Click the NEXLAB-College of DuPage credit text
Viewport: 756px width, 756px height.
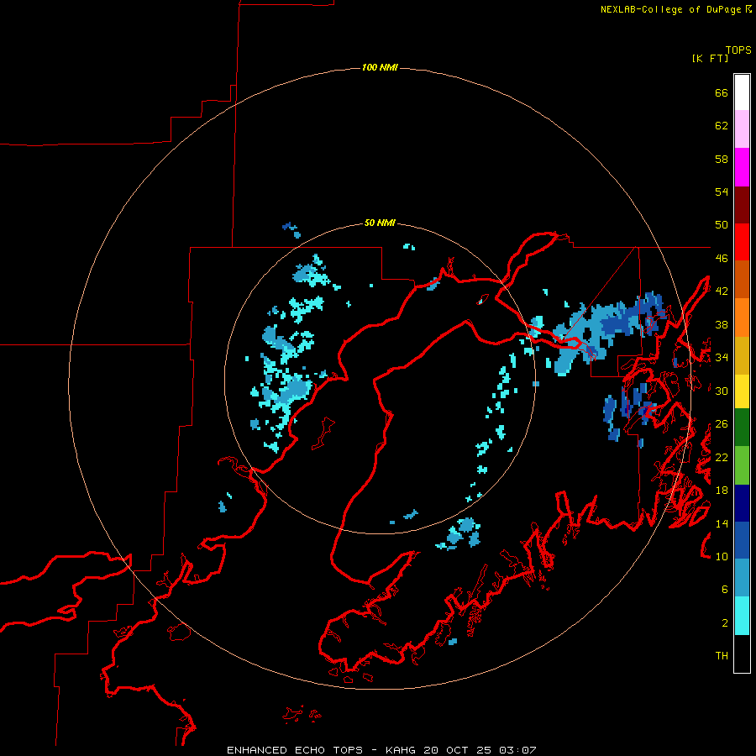coord(672,9)
